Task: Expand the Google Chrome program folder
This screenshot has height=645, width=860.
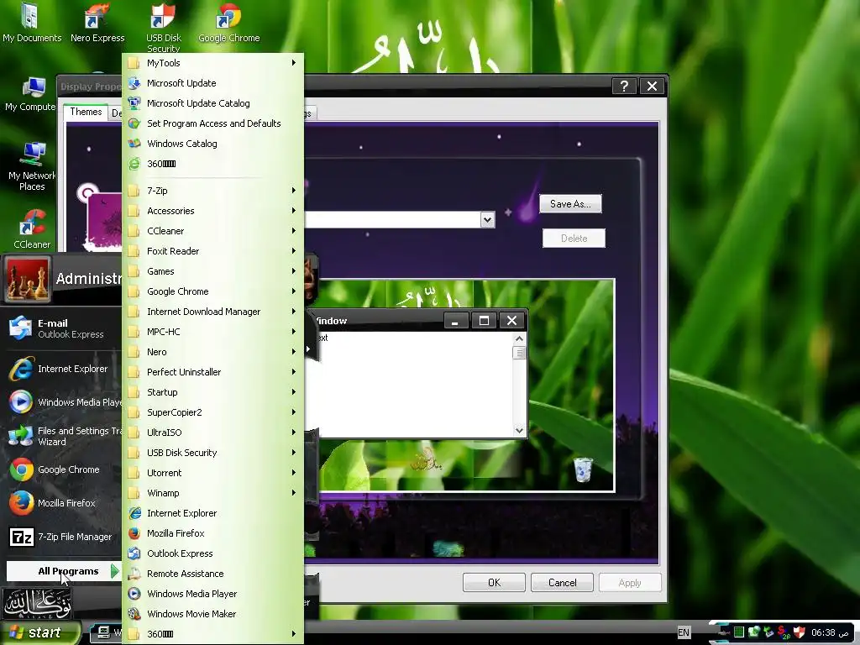Action: (x=212, y=291)
